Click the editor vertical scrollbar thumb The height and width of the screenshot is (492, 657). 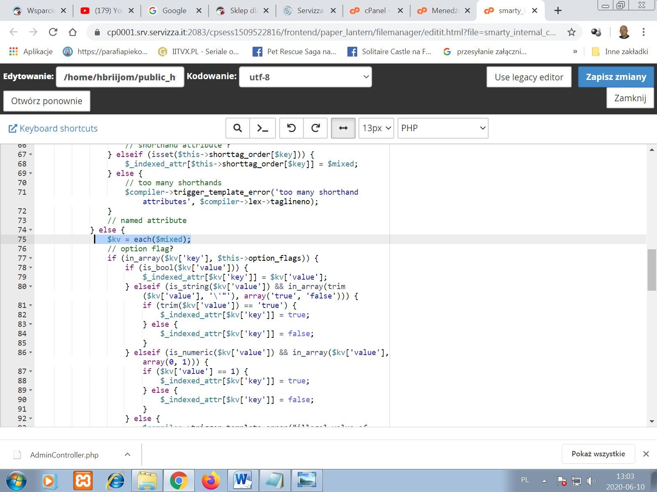651,269
